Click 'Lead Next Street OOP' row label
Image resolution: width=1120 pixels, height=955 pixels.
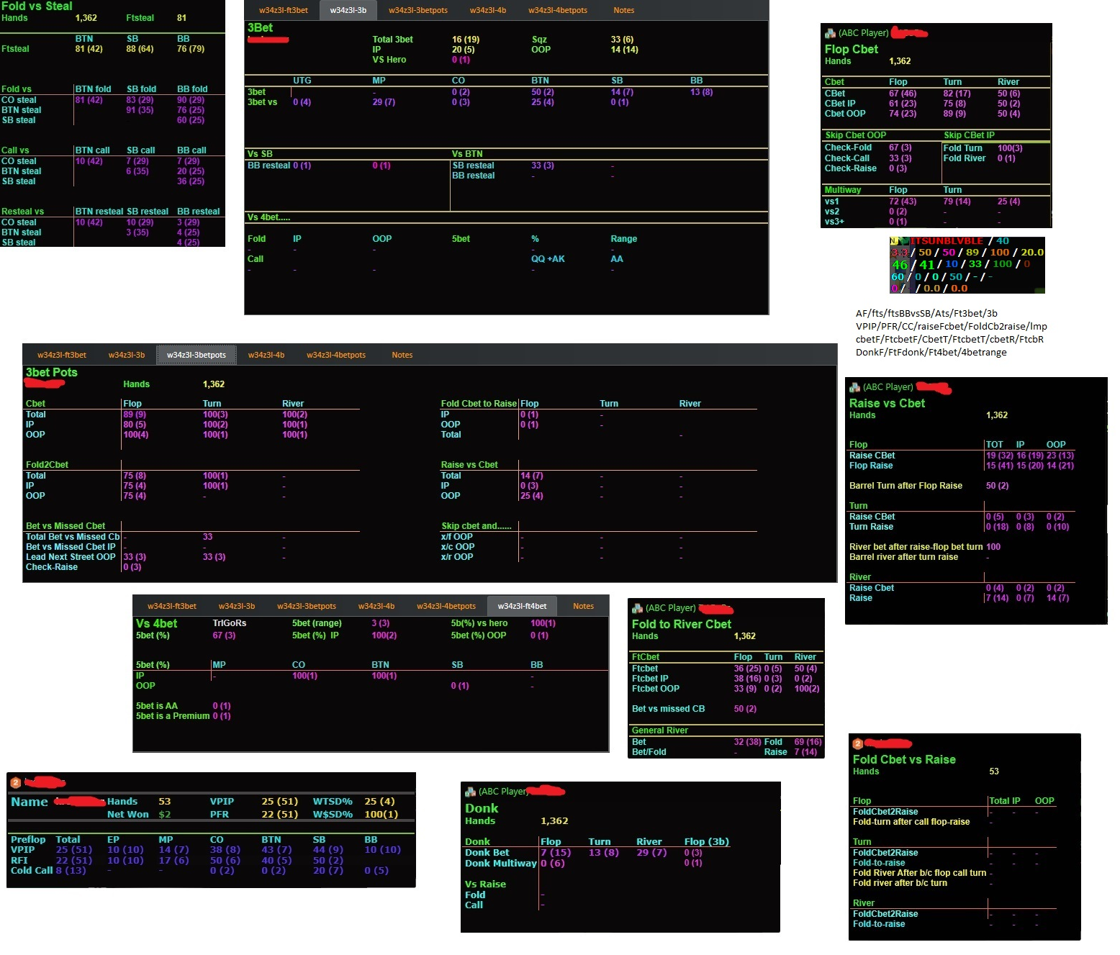[x=71, y=557]
